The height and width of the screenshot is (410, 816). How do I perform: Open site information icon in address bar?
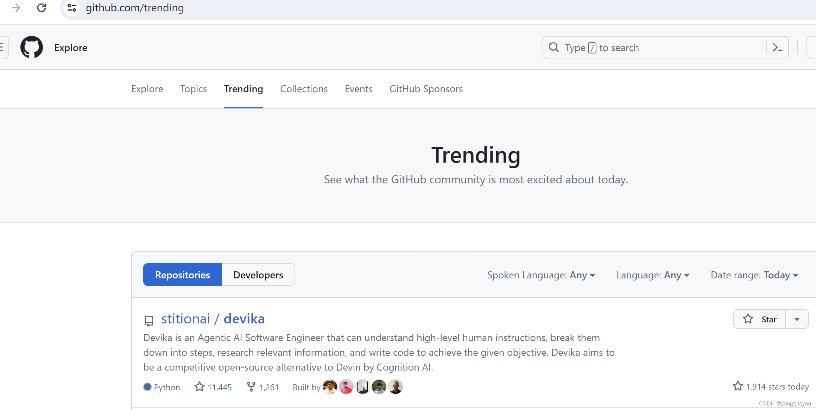click(x=72, y=7)
